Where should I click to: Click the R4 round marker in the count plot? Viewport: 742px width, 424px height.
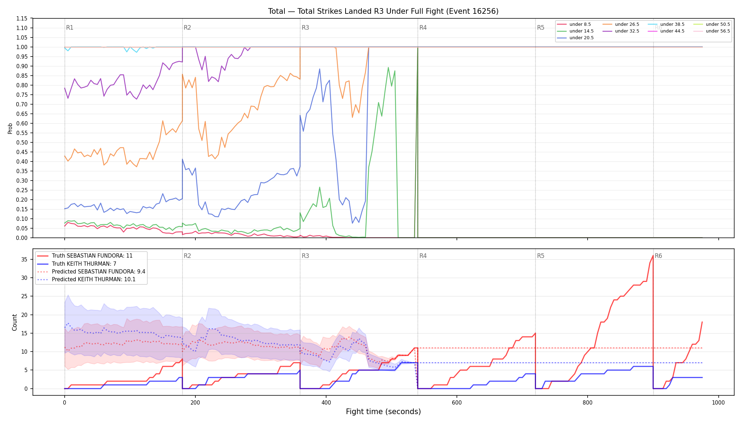(423, 256)
